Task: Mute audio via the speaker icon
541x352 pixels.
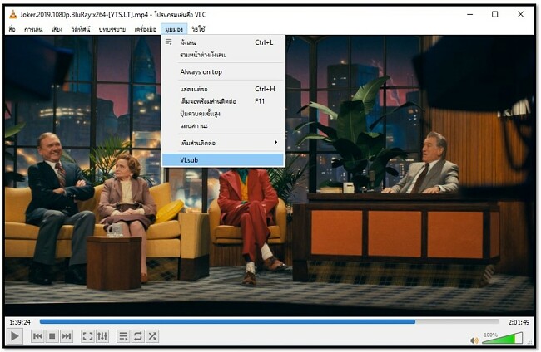Action: [474, 340]
